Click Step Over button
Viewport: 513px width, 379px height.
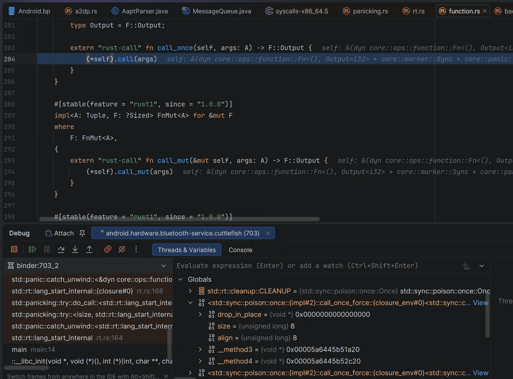[61, 249]
